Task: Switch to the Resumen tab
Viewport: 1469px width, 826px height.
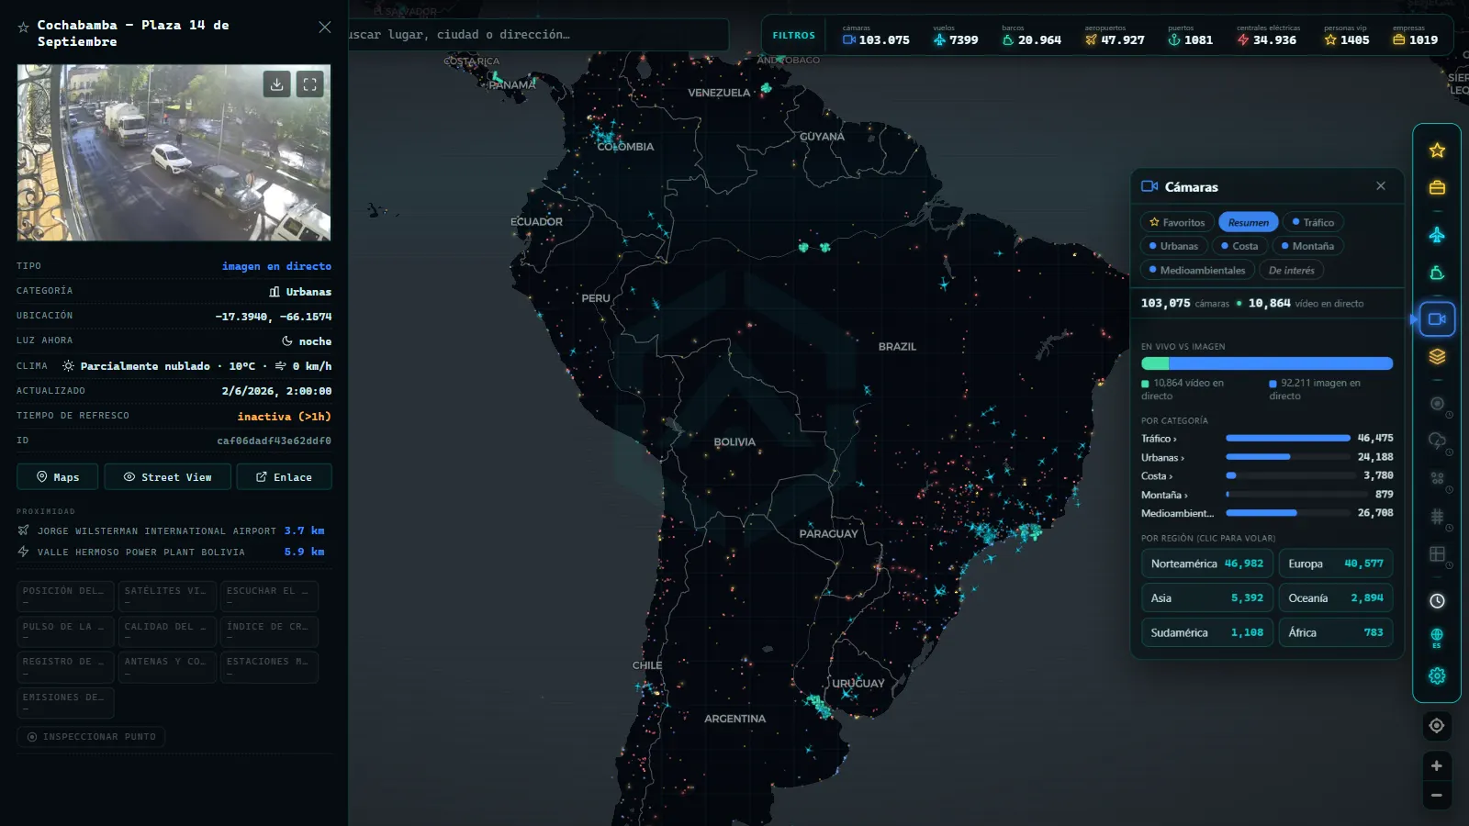Action: coord(1249,222)
